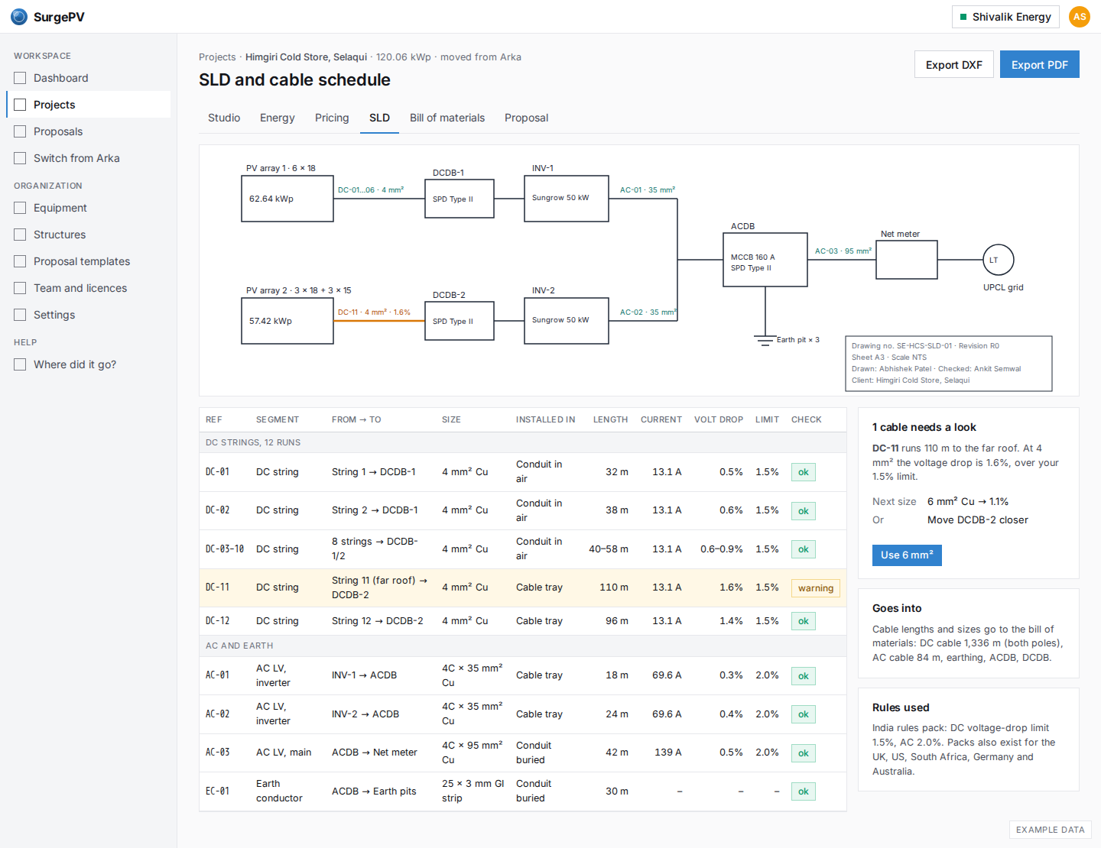The image size is (1101, 848).
Task: Click the ok badge for AC-02
Action: [x=804, y=714]
